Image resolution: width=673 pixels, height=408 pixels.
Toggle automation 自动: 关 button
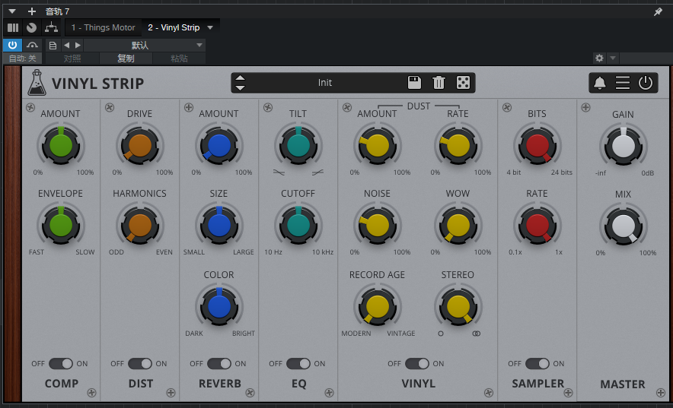click(23, 59)
